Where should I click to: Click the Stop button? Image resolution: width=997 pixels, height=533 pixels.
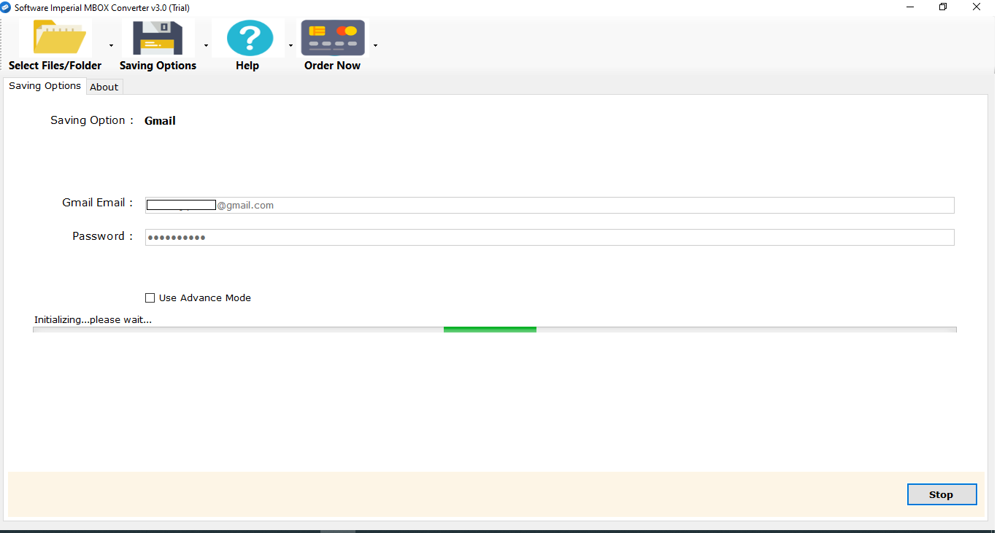[942, 494]
